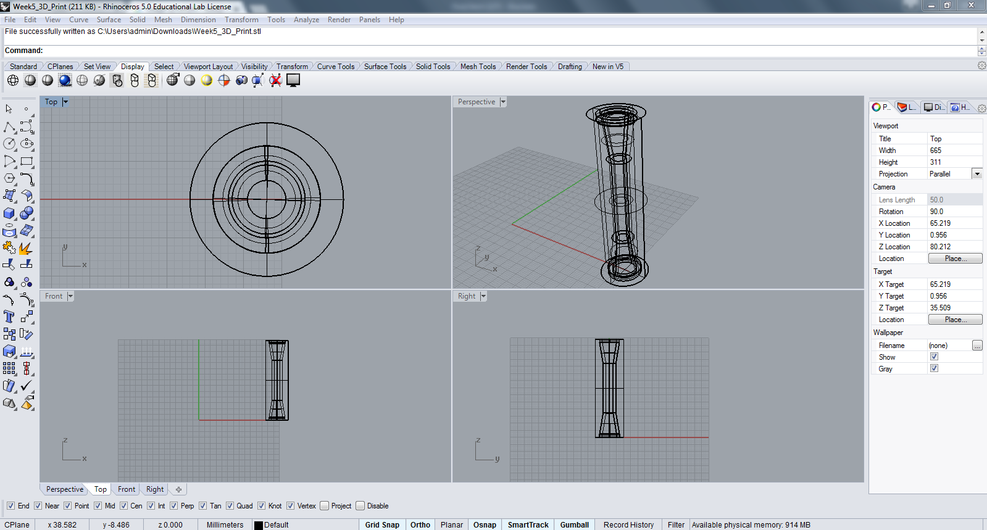Viewport: 987px width, 530px height.
Task: Click the black monitor full-screen icon
Action: tap(293, 80)
